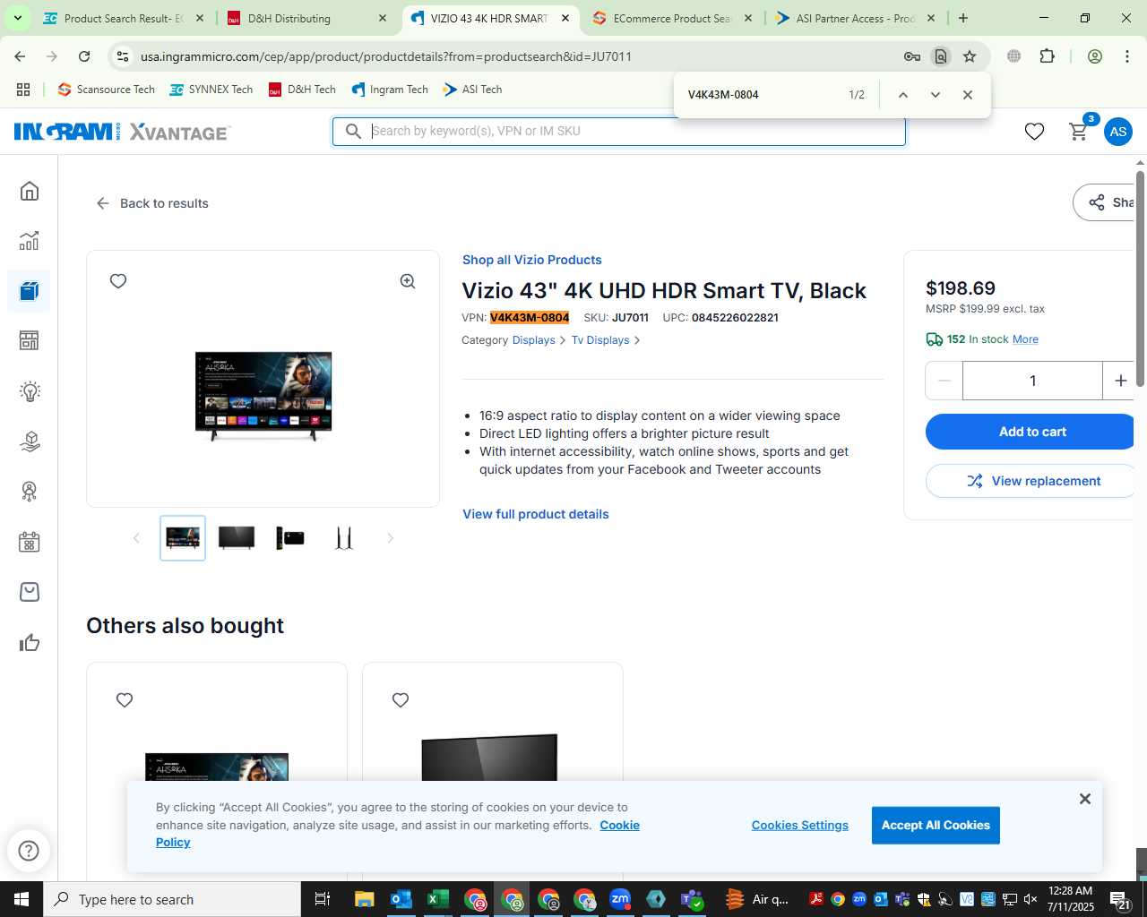Open Outlook from the taskbar
Image resolution: width=1147 pixels, height=917 pixels.
pyautogui.click(x=401, y=899)
